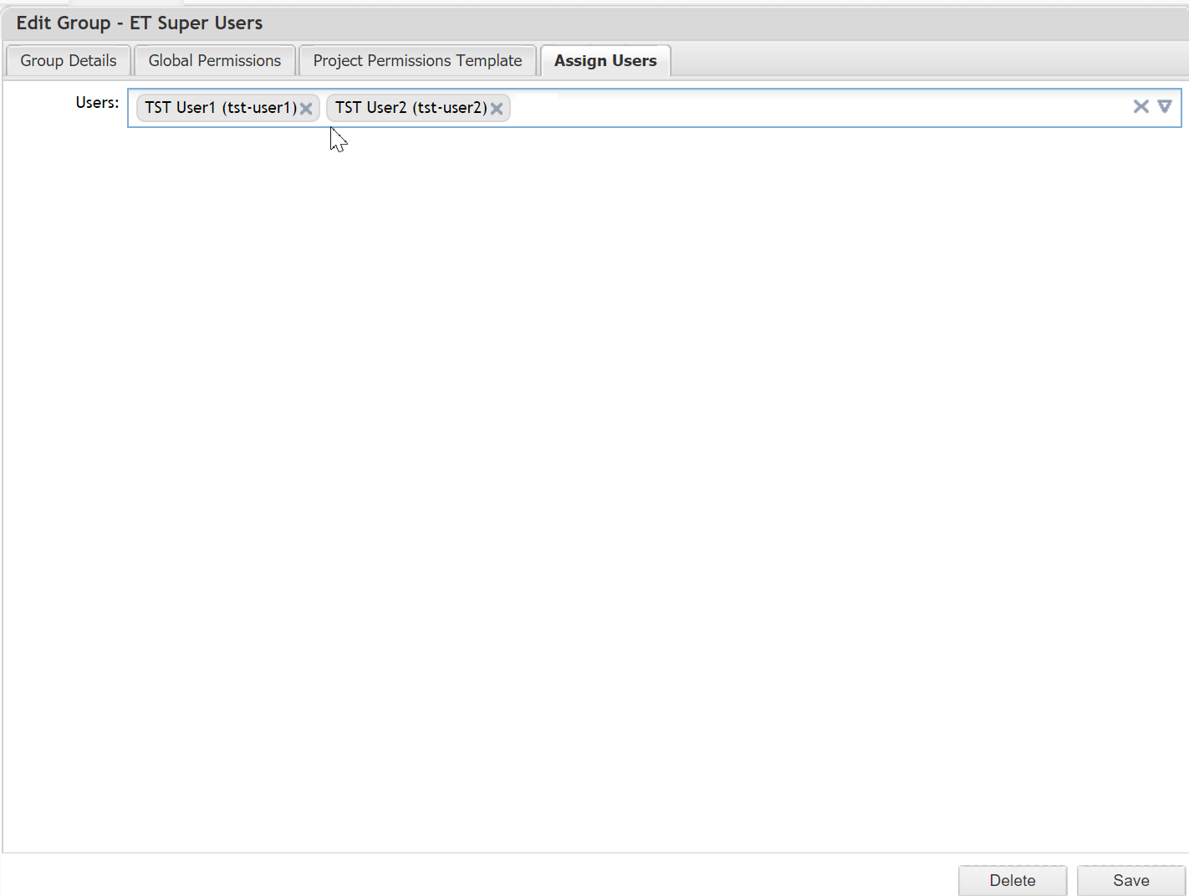The width and height of the screenshot is (1189, 896).
Task: Go to Project Permissions Template tab
Action: (417, 61)
